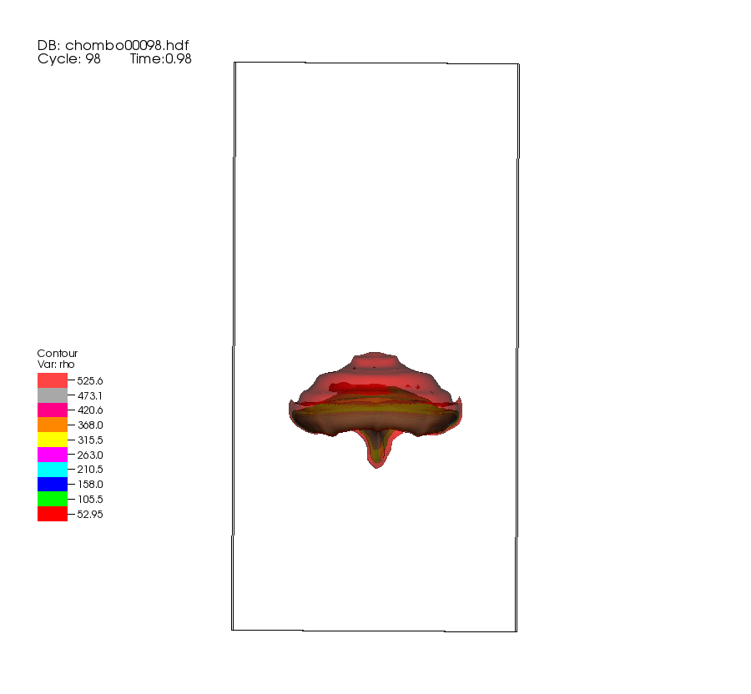
Task: Click the orange 368.0 legend swatch
Action: coord(52,425)
